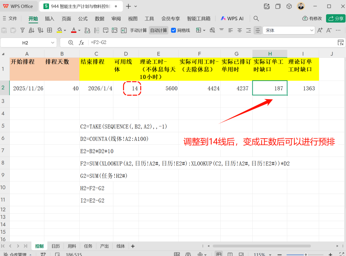Open new tab list dropdown chevron
This screenshot has width=346, height=256.
click(136, 6)
